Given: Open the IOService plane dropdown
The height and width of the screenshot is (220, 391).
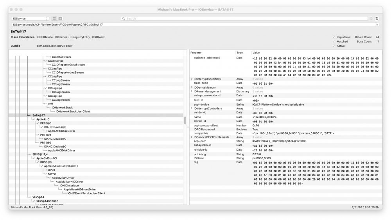Looking at the screenshot, I should click(30, 18).
